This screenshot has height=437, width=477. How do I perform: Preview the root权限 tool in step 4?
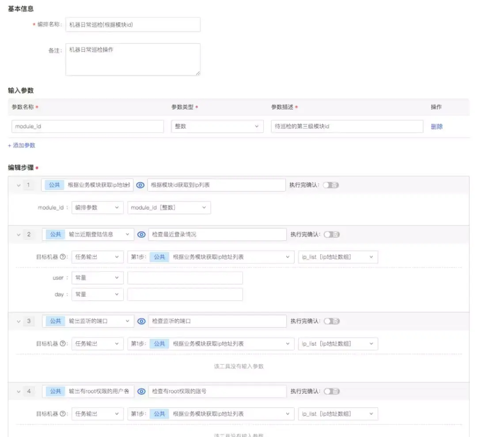(x=141, y=392)
